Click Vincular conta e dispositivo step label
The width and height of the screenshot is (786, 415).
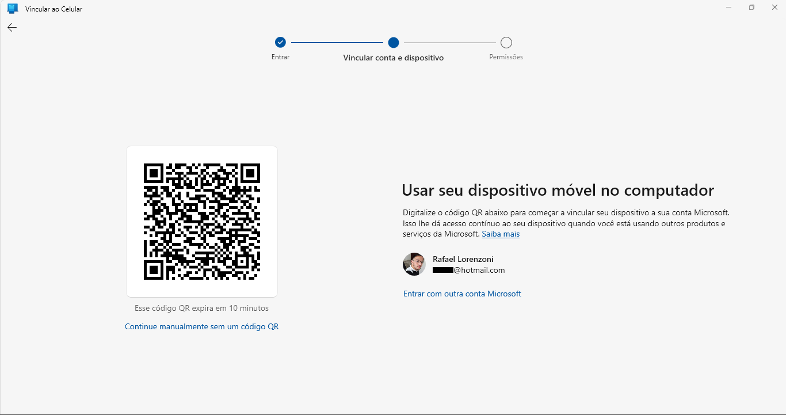point(394,58)
